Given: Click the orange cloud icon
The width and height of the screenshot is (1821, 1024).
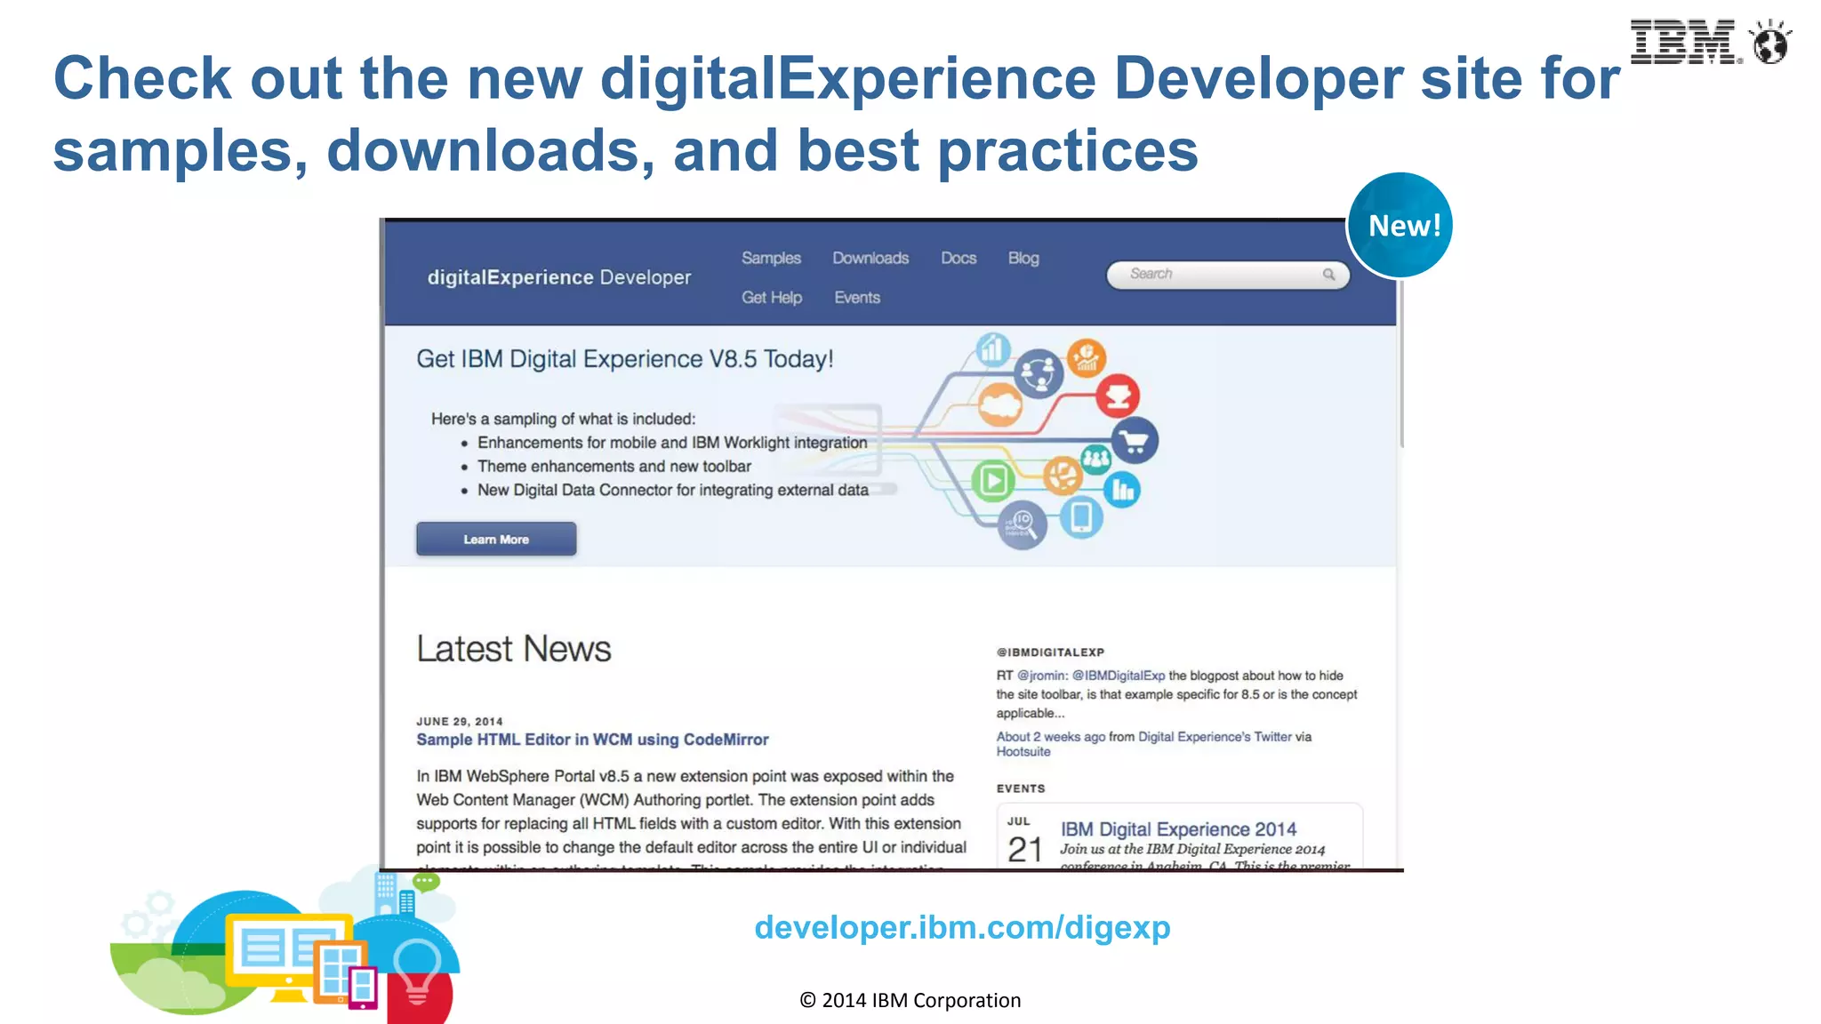Looking at the screenshot, I should pos(1001,405).
